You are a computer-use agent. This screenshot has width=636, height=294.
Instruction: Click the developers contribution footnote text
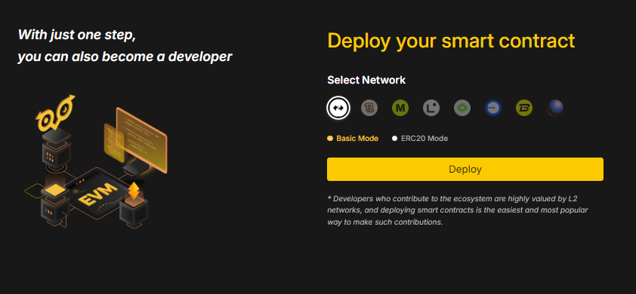(458, 210)
